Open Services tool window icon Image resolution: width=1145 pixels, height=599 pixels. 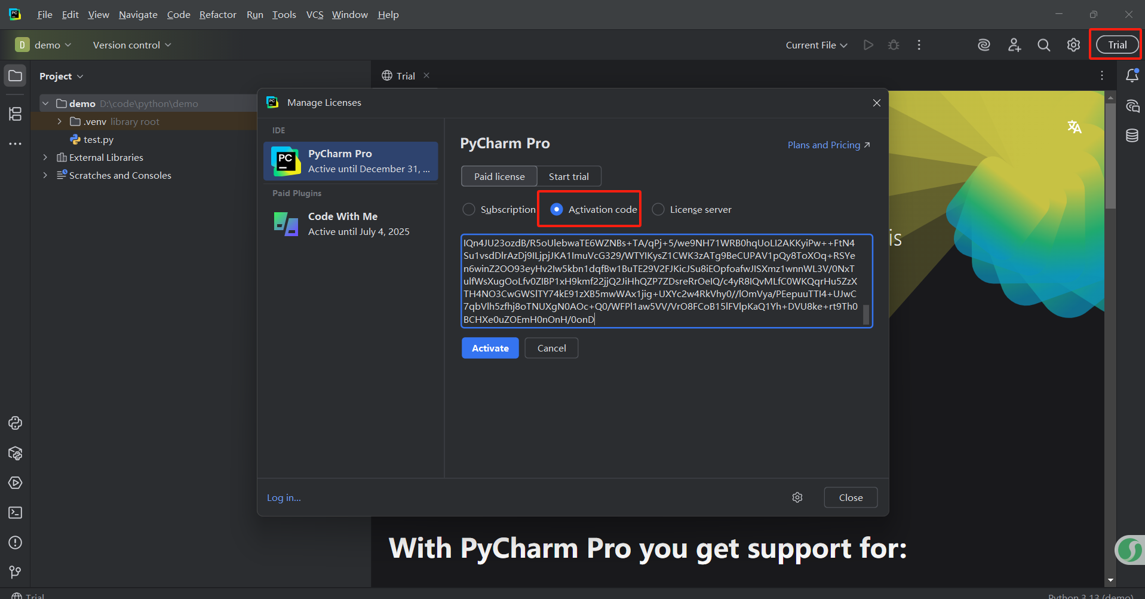[16, 483]
